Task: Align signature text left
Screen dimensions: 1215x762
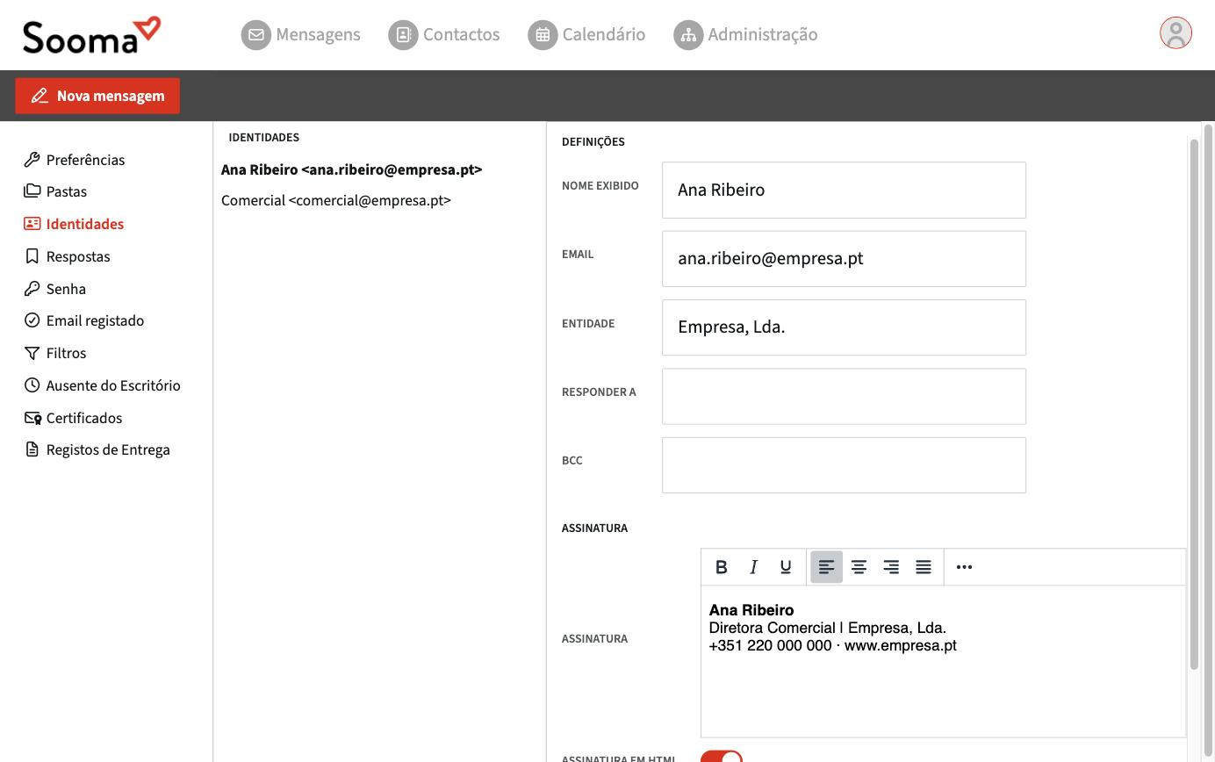Action: 826,567
